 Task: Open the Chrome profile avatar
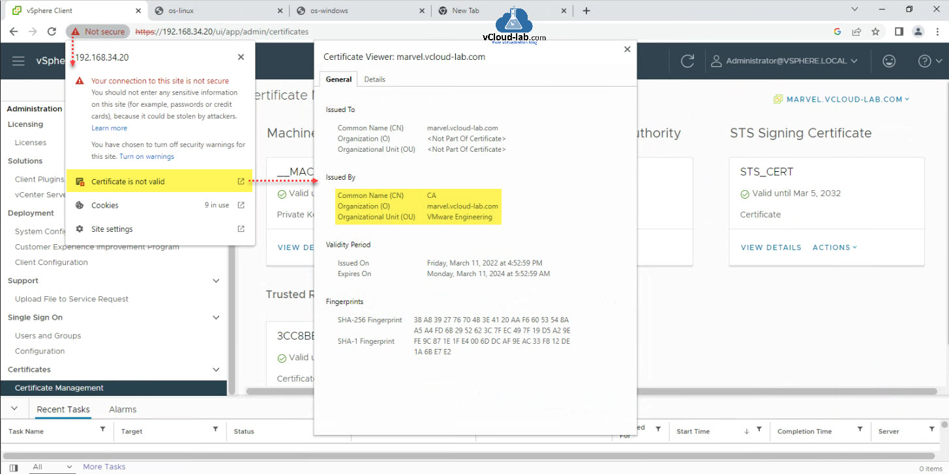pos(918,31)
